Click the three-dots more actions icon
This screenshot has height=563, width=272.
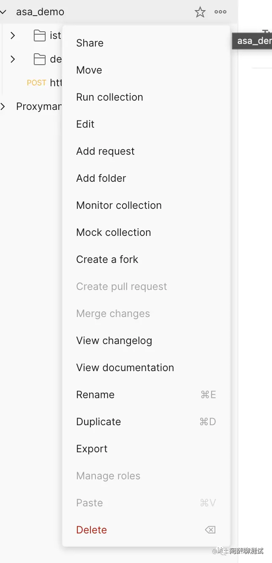click(220, 12)
